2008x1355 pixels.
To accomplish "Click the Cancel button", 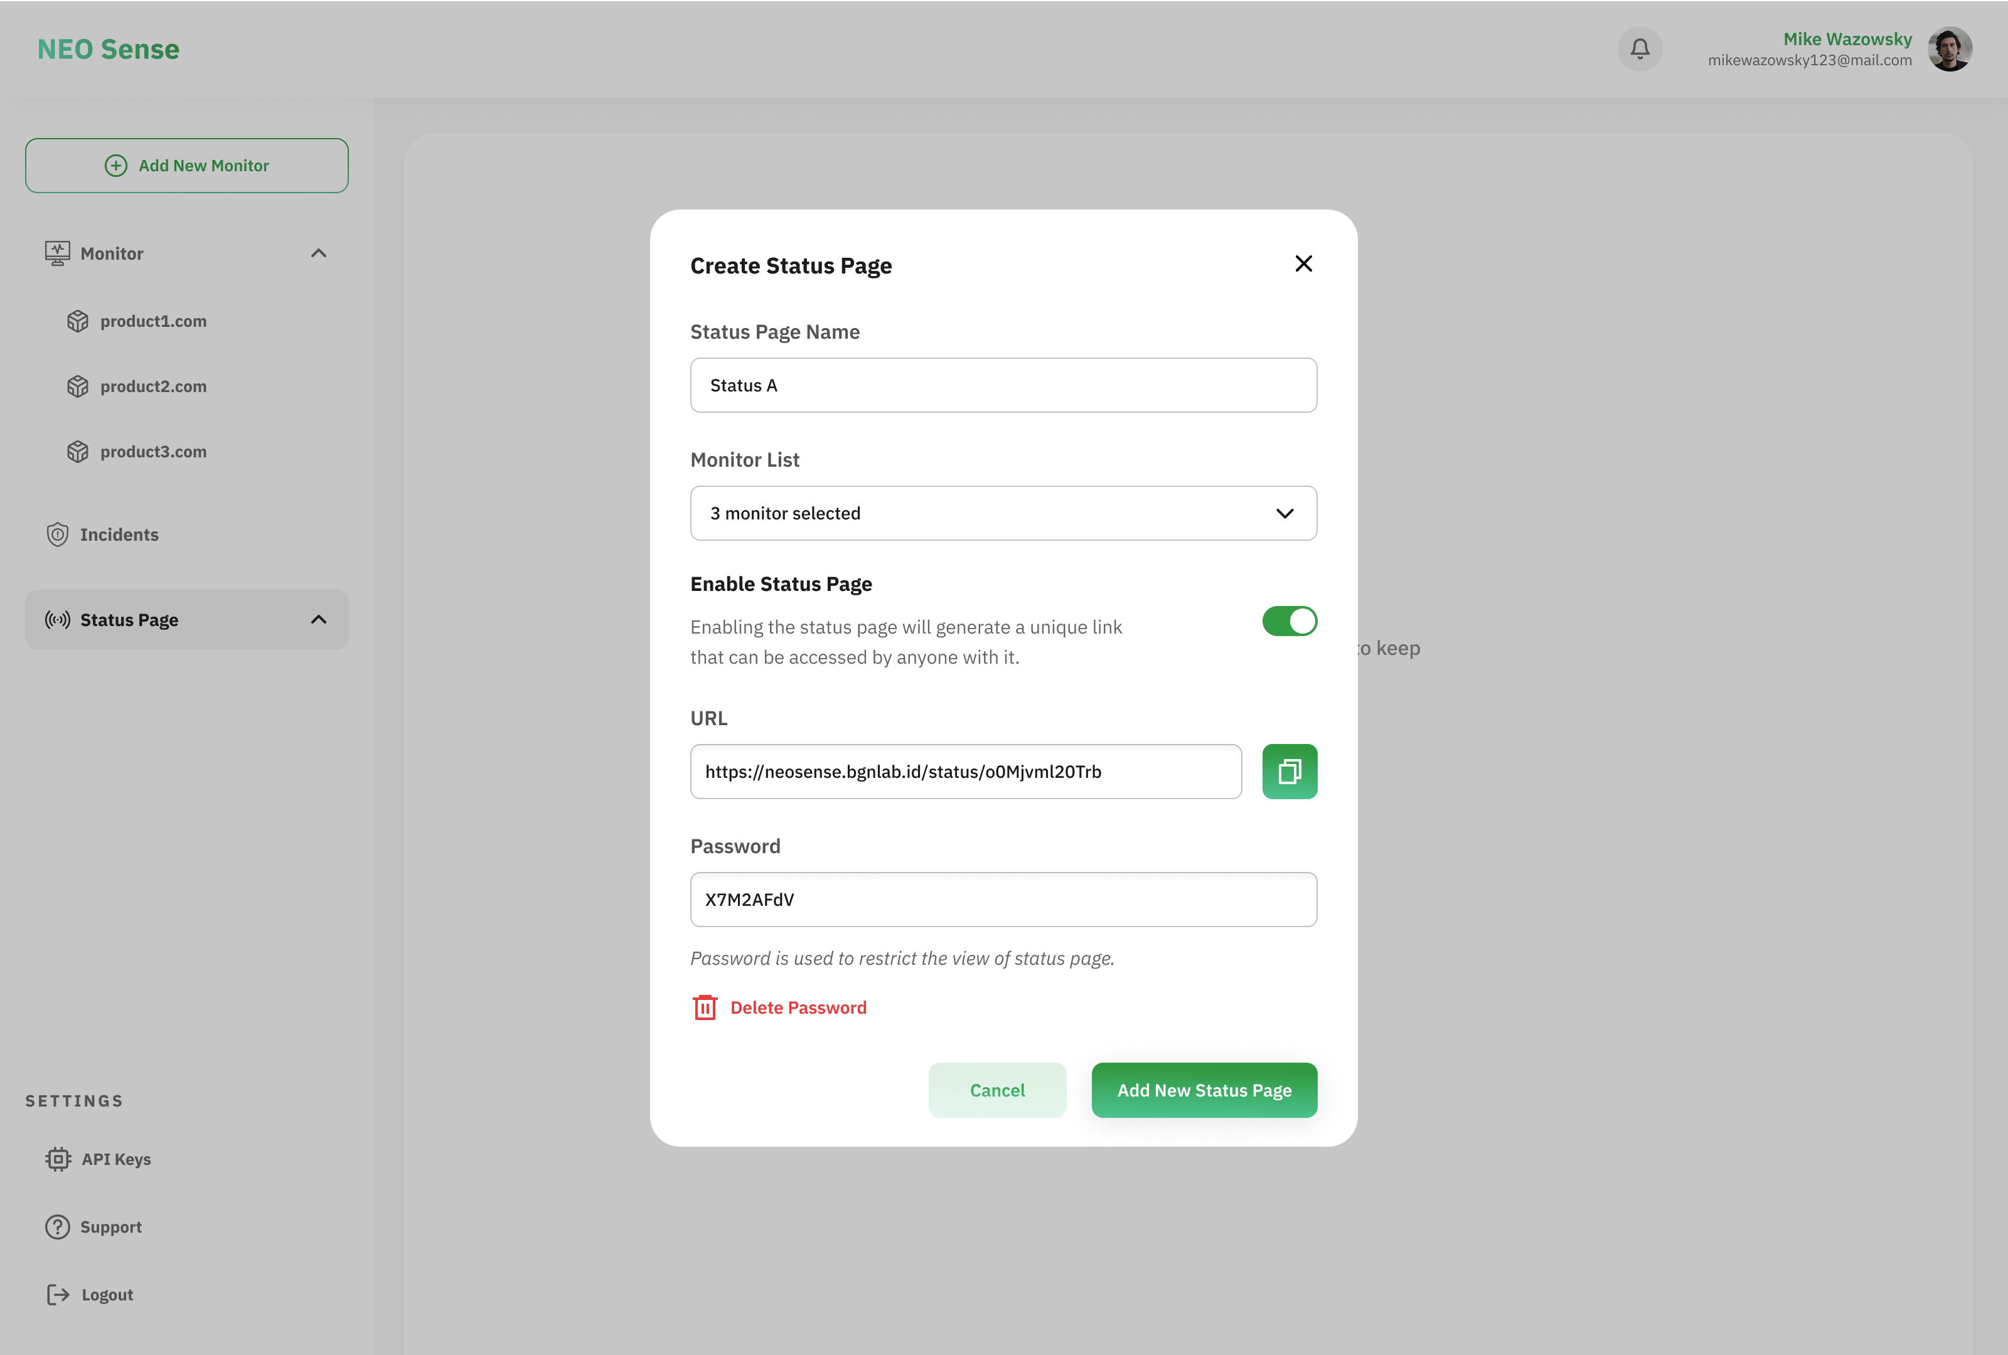I will [x=996, y=1090].
